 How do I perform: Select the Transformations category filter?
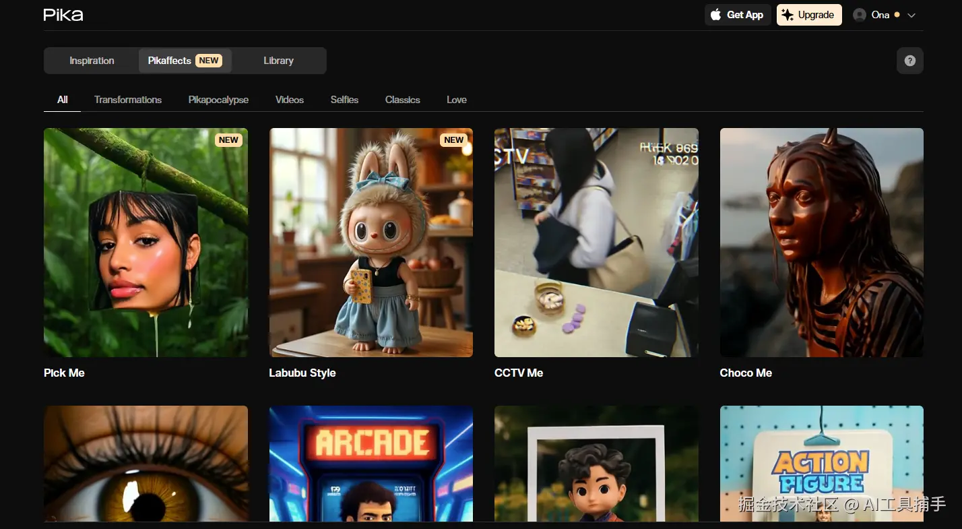tap(128, 100)
